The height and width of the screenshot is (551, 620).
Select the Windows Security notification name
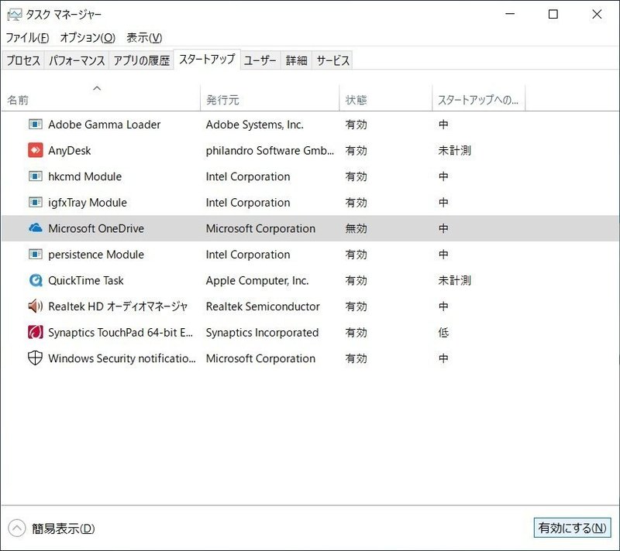(122, 358)
